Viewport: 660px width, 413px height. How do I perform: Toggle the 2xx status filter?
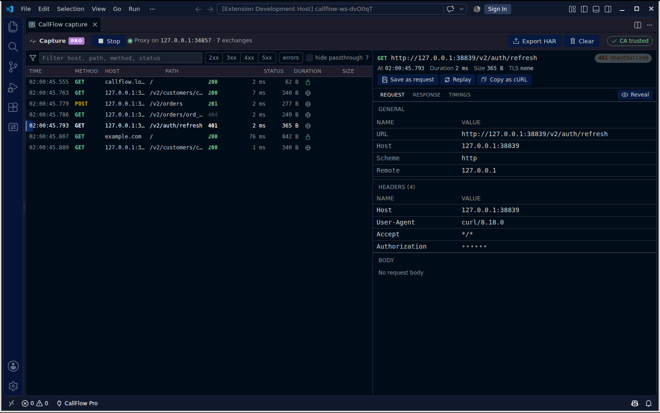tap(214, 58)
